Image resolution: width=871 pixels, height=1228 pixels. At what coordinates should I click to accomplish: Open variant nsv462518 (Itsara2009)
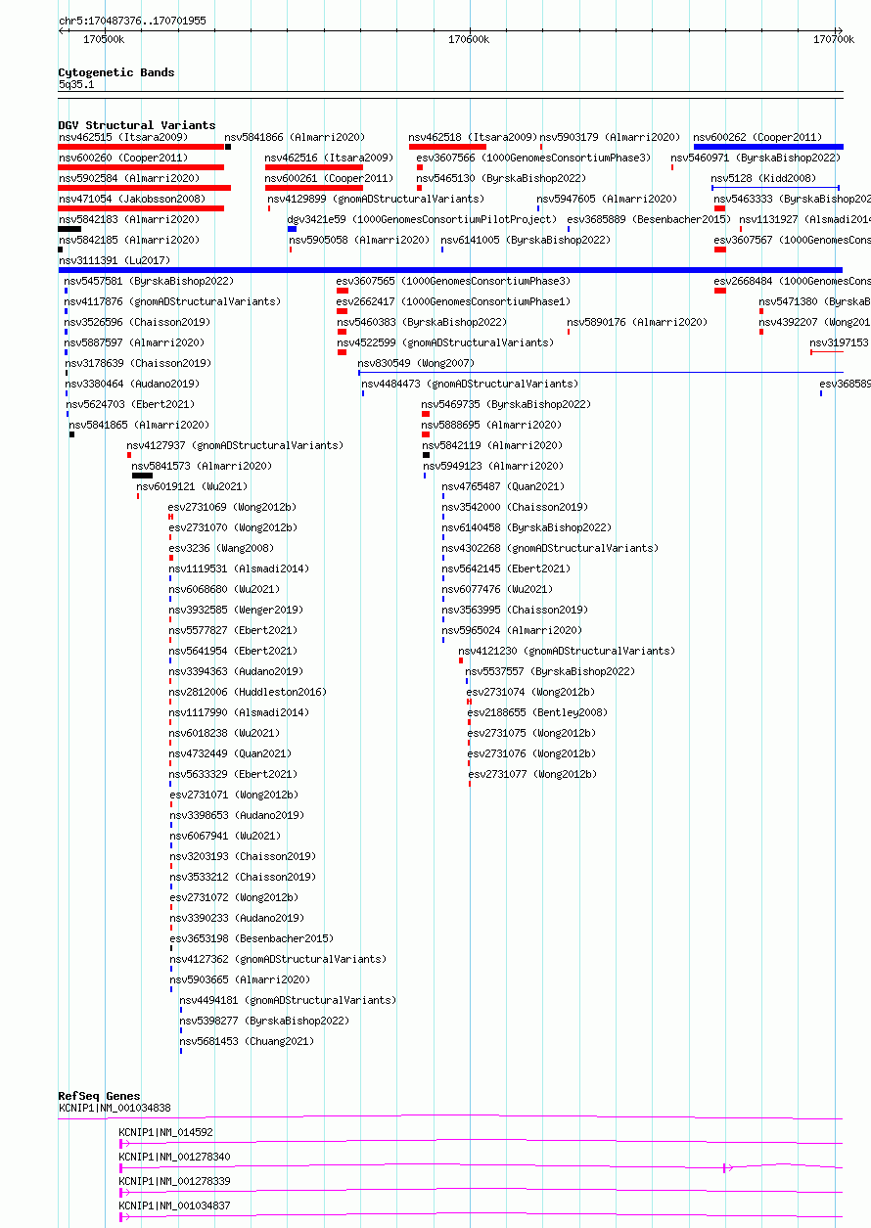tap(474, 137)
